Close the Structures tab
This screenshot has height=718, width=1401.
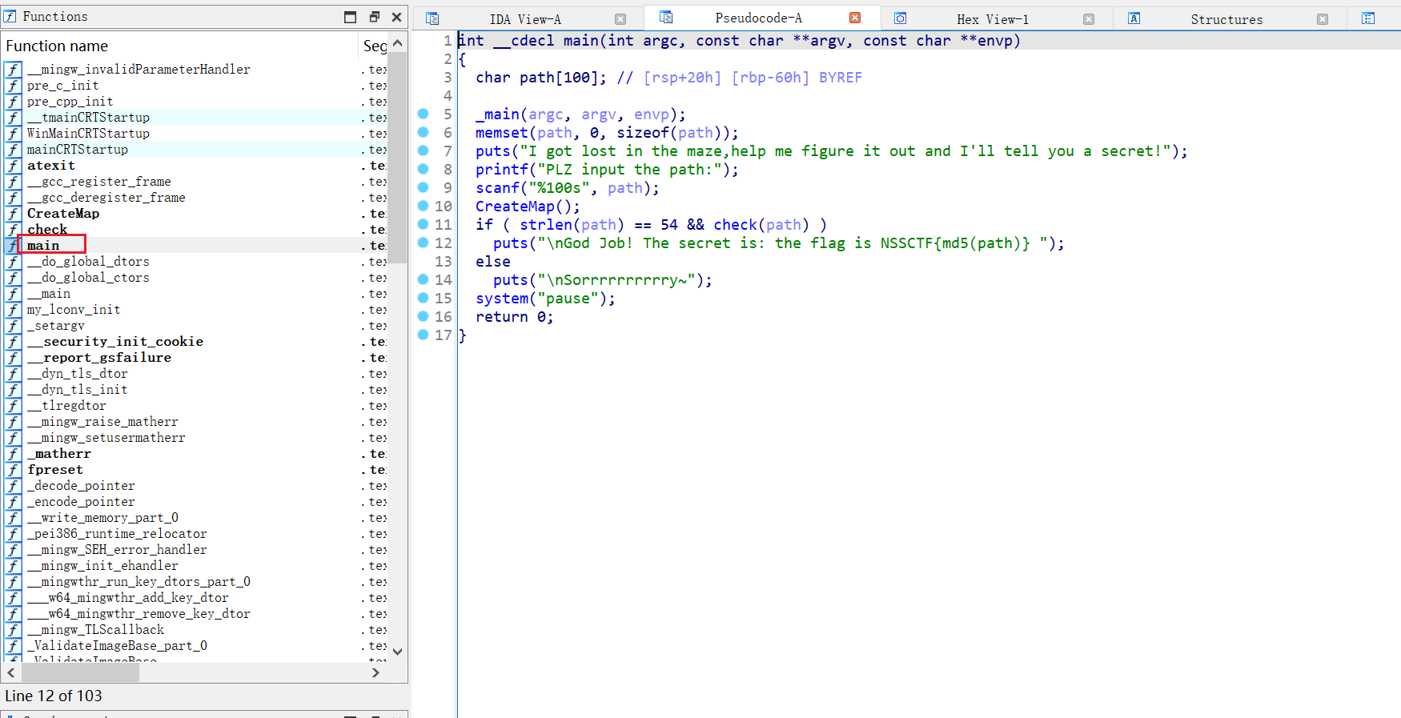1323,19
